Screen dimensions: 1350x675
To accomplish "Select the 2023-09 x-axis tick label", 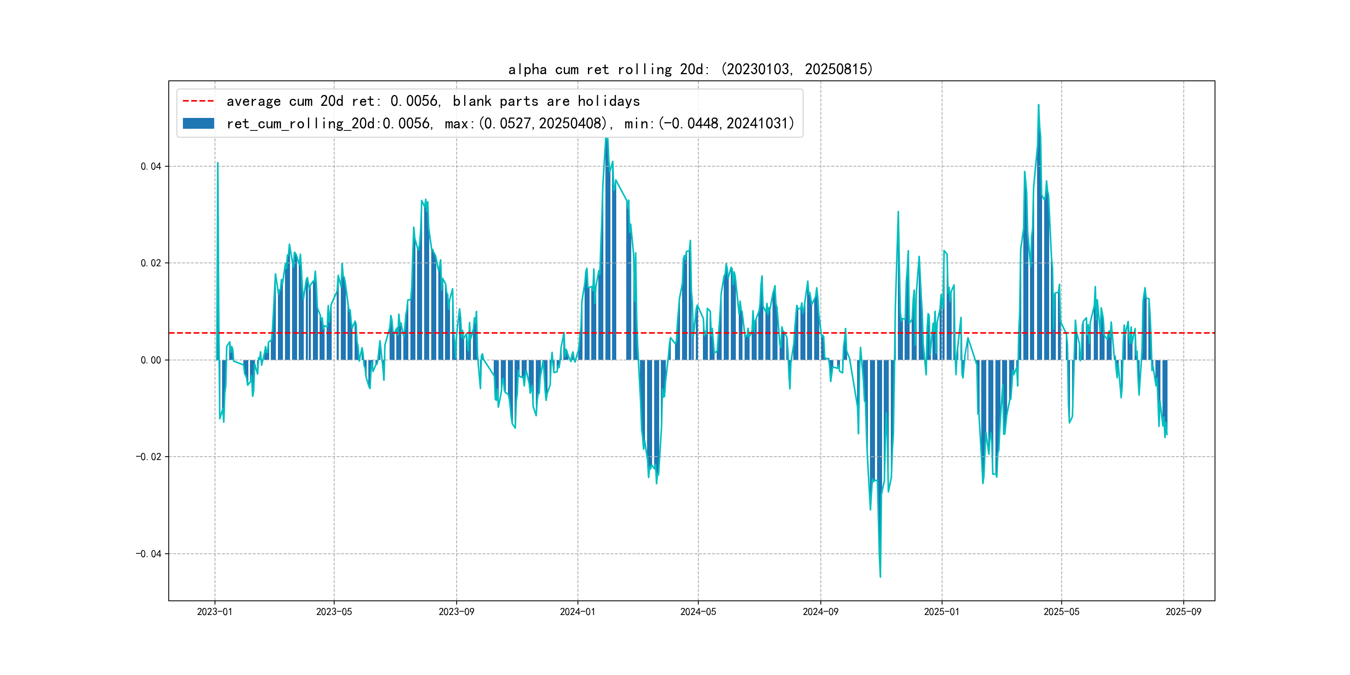I will (x=456, y=612).
